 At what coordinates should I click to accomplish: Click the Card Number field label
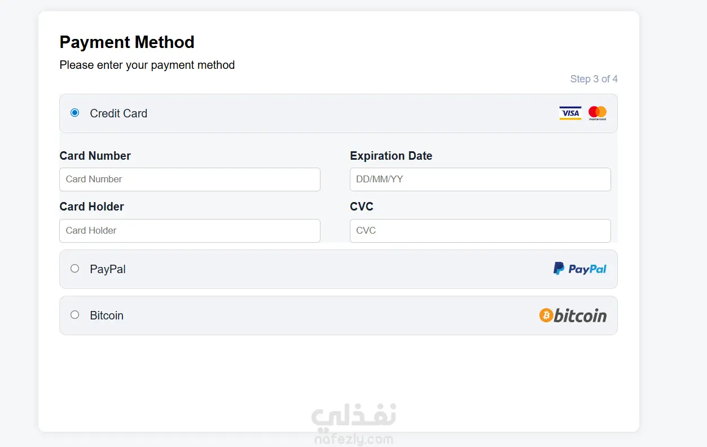(95, 156)
